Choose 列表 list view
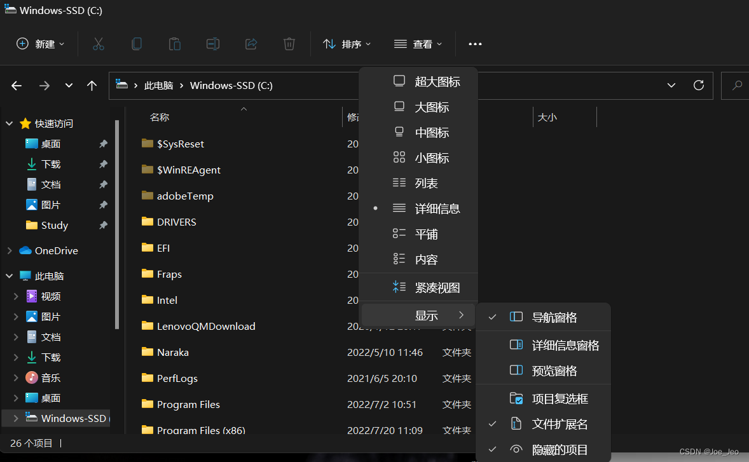Screen dimensions: 749x462 pos(418,183)
